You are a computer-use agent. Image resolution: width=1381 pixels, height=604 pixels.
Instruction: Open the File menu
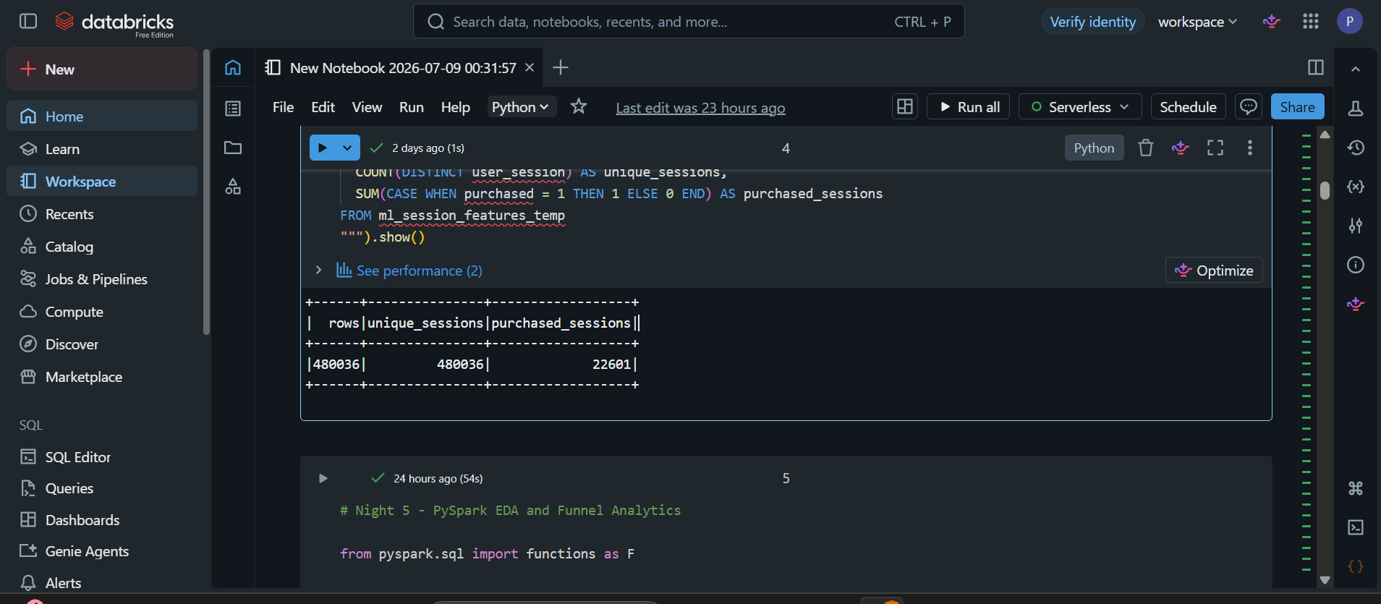(x=283, y=107)
